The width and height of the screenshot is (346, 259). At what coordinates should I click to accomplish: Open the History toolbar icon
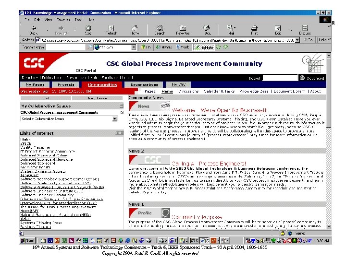click(x=207, y=30)
